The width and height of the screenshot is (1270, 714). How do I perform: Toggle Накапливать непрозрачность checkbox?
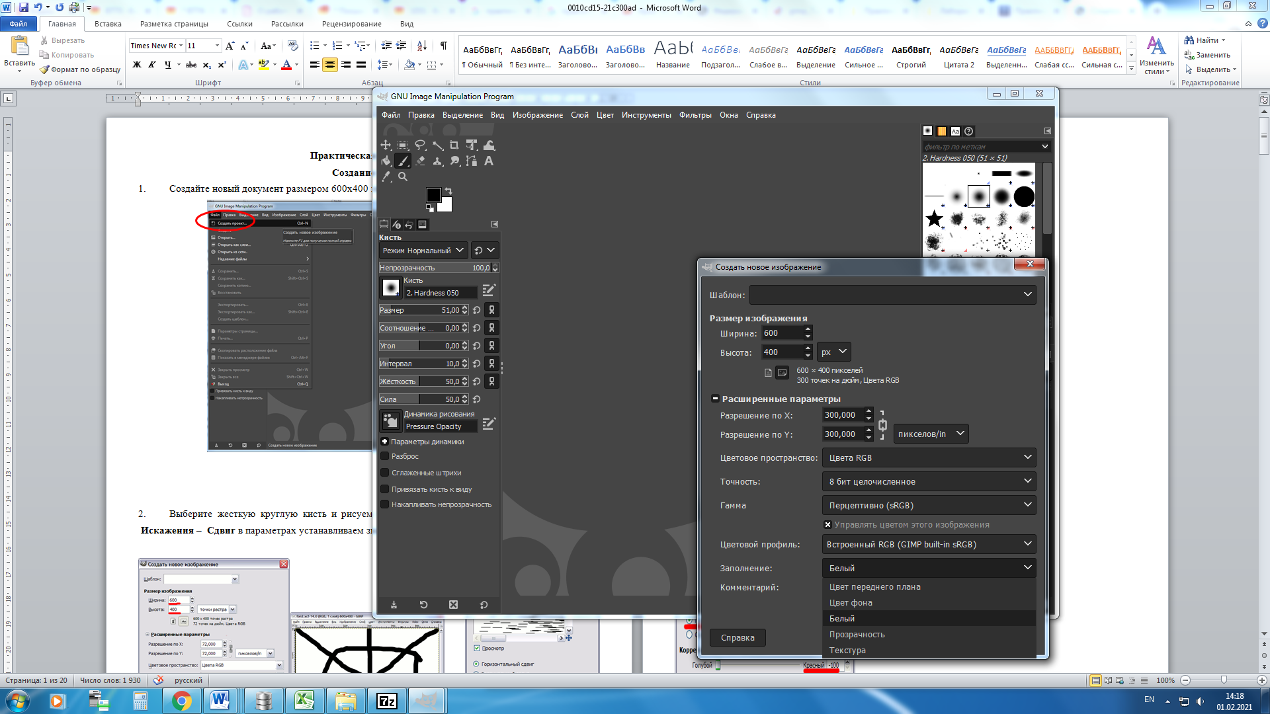385,504
